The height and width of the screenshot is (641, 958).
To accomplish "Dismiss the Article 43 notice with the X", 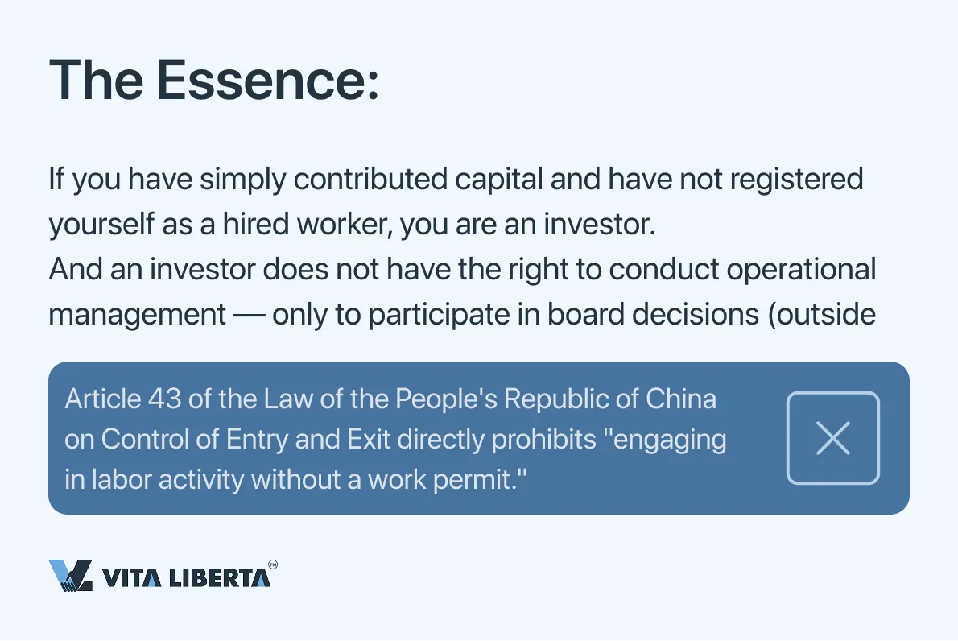I will 832,438.
